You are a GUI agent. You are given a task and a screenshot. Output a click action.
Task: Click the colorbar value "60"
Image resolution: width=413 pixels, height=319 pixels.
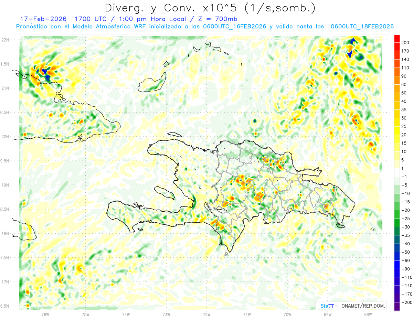[404, 84]
